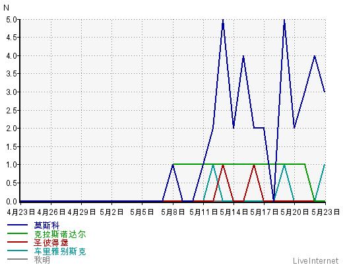343x267 pixels.
Task: Click the 5月14日 date axis label
Action: [x=234, y=212]
